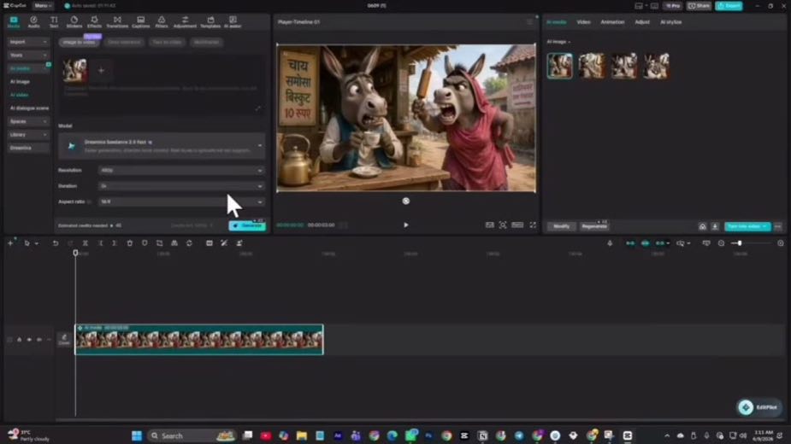Click the playhead marker on timeline ruler
The image size is (791, 444).
pyautogui.click(x=75, y=253)
